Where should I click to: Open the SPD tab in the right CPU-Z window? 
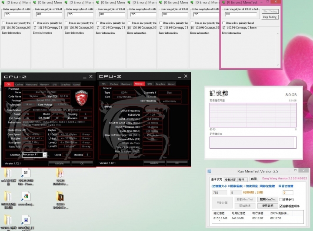click(x=150, y=84)
